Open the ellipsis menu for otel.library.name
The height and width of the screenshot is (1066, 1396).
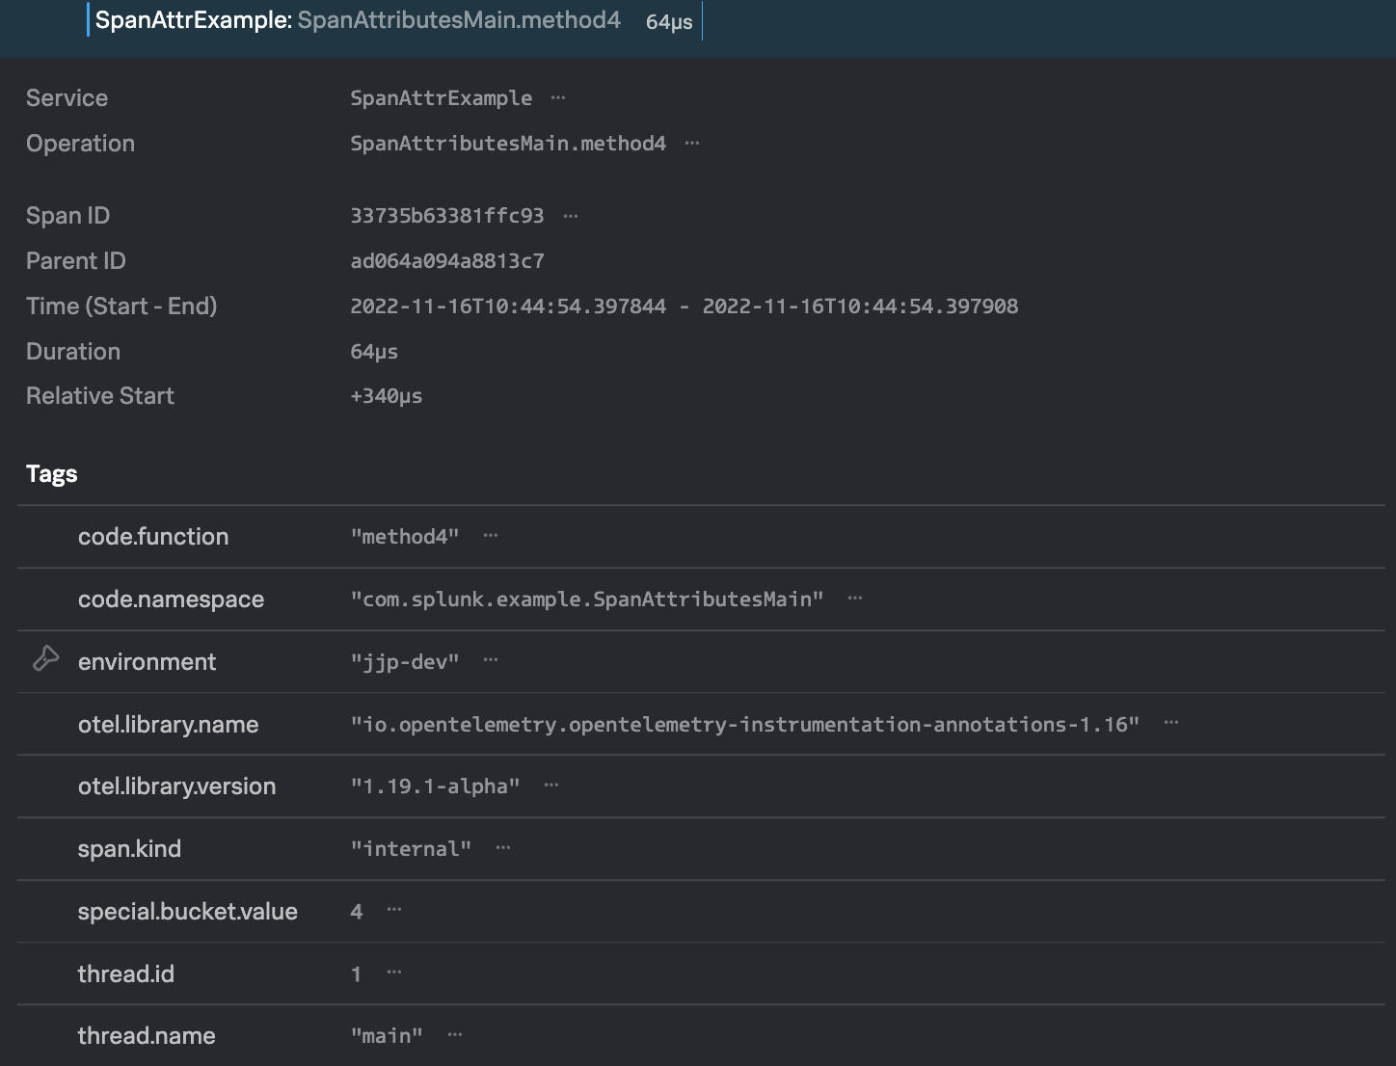click(x=1171, y=724)
